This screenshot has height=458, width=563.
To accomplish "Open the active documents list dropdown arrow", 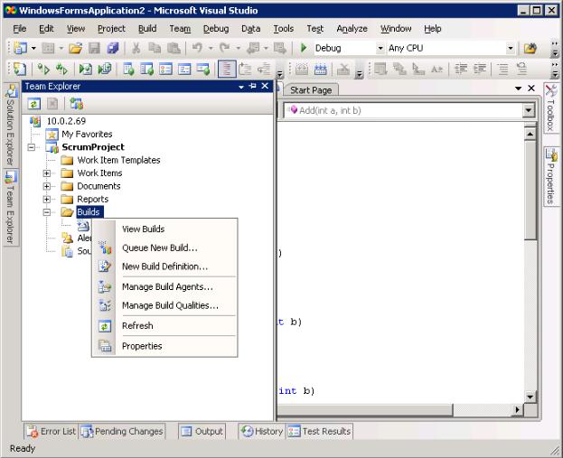I will point(518,89).
